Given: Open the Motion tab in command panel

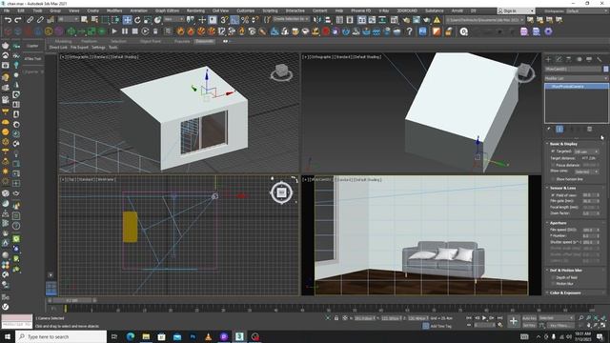Looking at the screenshot, I should point(579,59).
